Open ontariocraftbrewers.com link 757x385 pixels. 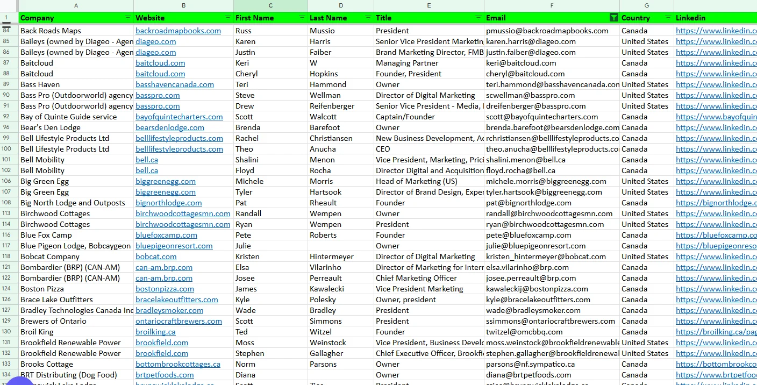coord(178,321)
